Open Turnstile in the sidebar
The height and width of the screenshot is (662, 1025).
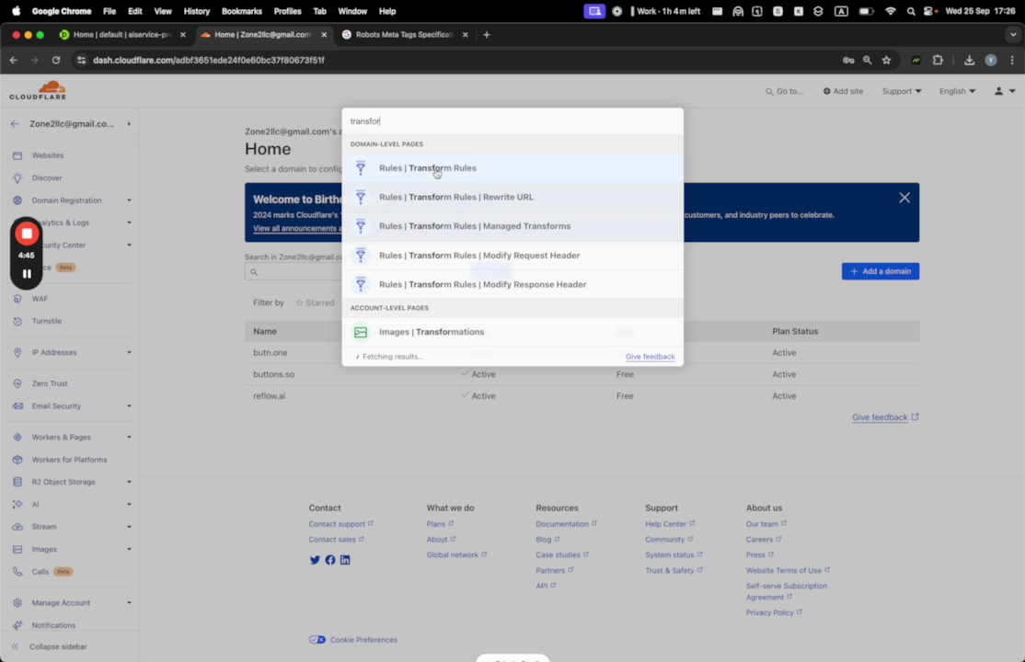46,321
